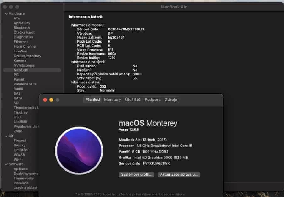The image size is (284, 197).
Task: Select ATA in the Hardware list
Action: pyautogui.click(x=17, y=18)
